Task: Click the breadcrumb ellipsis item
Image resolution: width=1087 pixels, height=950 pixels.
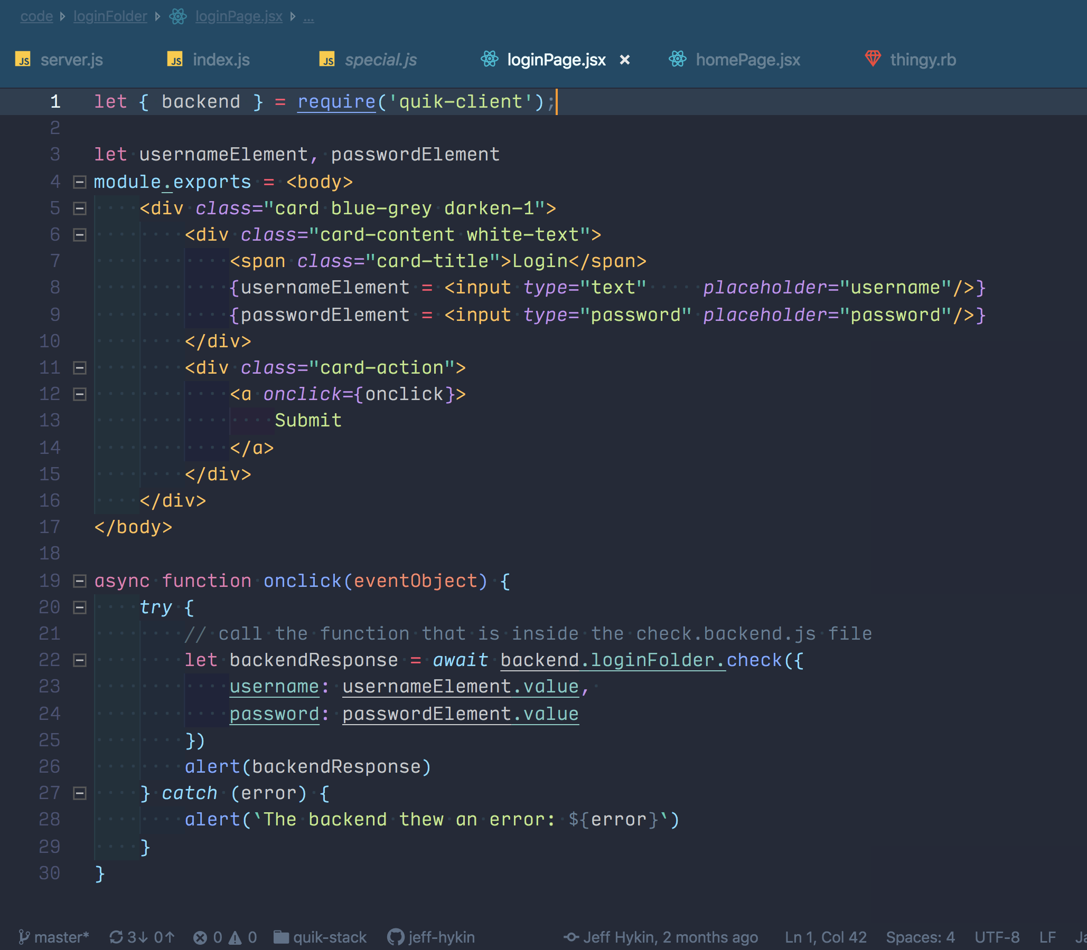Action: tap(309, 17)
